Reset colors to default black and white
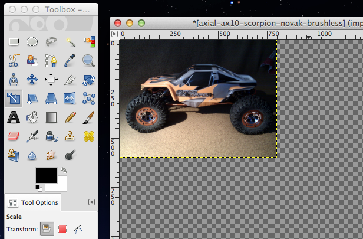 click(x=38, y=188)
